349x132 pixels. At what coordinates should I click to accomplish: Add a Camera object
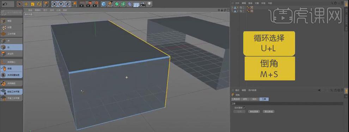[x=143, y=4]
